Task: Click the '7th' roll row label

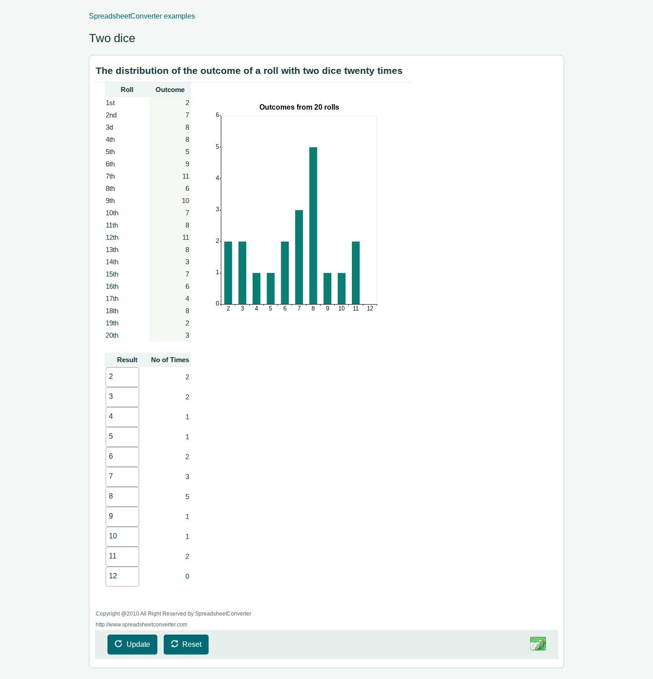Action: coord(110,176)
